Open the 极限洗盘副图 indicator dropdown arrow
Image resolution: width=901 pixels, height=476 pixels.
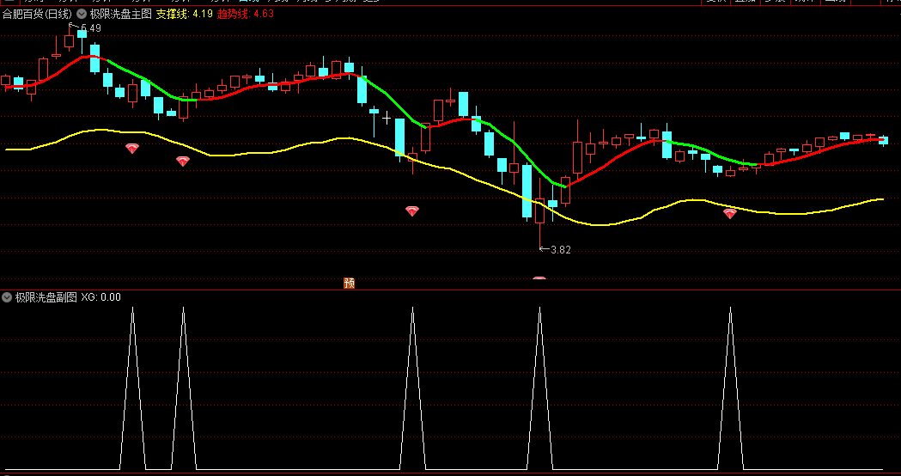pyautogui.click(x=7, y=297)
